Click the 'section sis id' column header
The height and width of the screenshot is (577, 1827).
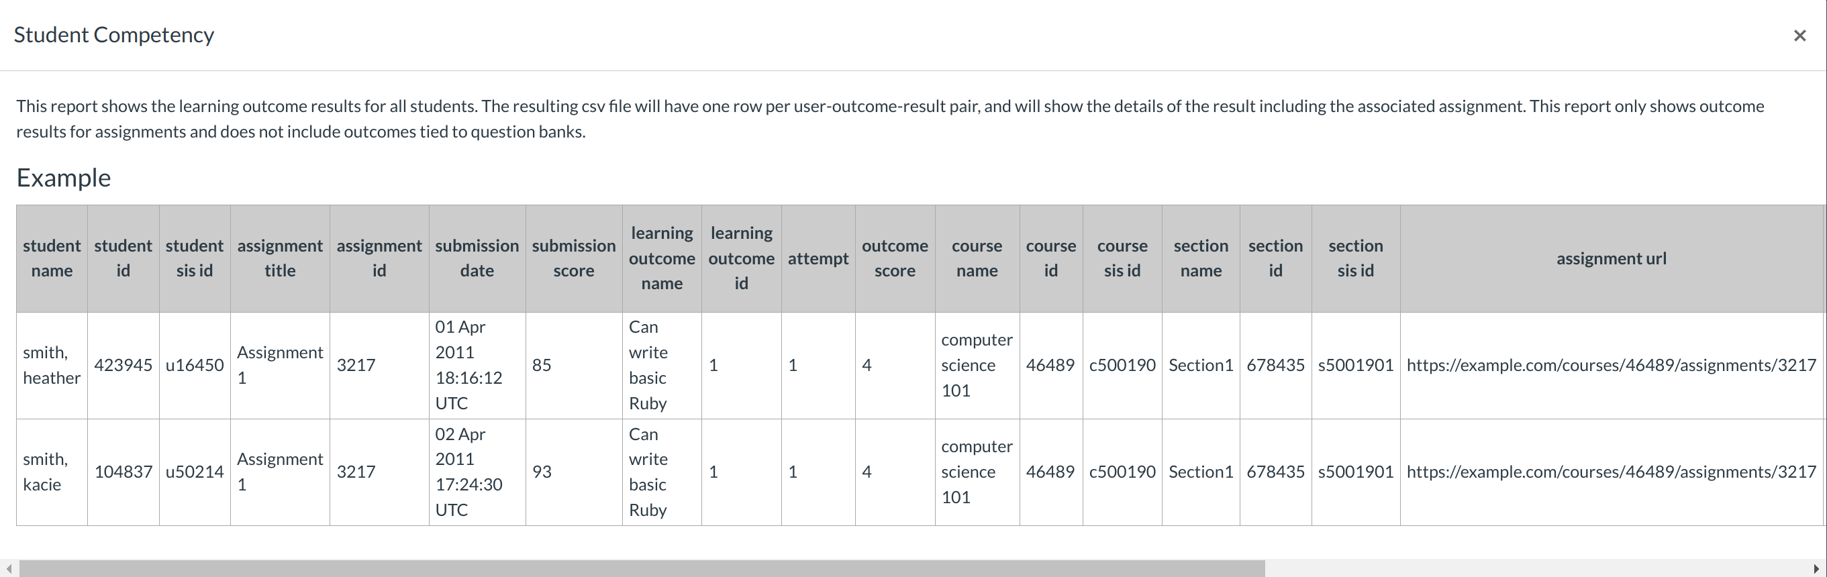click(x=1355, y=259)
